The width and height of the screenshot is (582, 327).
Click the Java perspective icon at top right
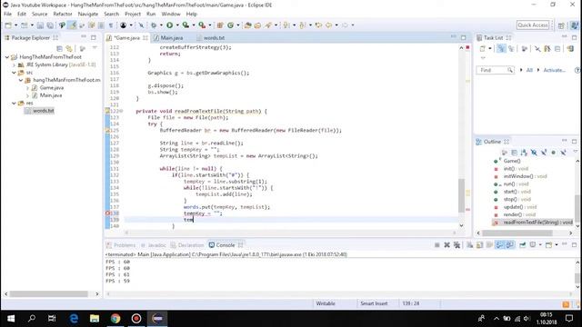tap(575, 25)
